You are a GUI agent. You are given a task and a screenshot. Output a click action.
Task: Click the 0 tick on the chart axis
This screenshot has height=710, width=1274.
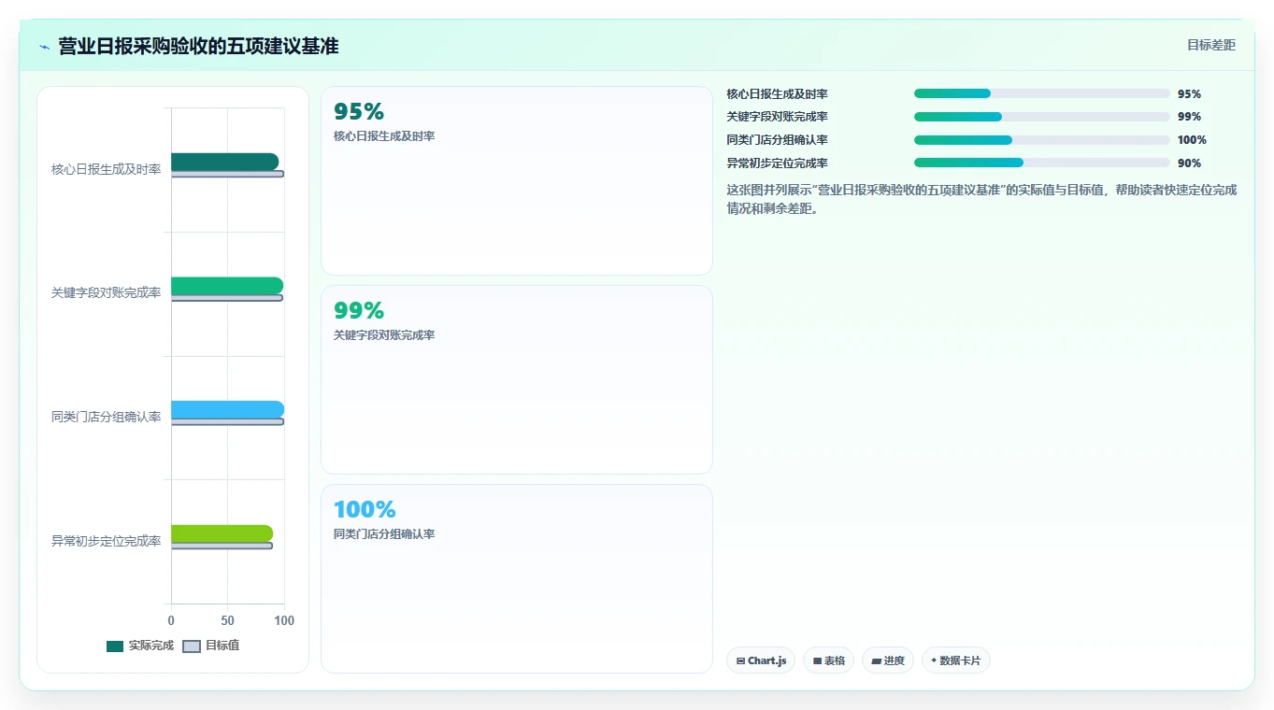[171, 620]
